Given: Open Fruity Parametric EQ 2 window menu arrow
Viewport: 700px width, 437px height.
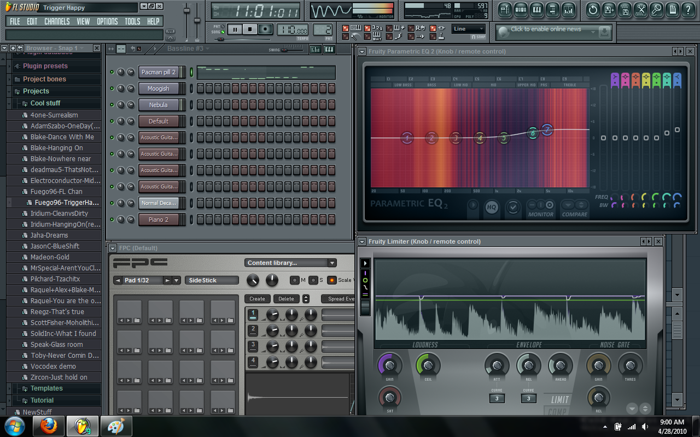Looking at the screenshot, I should point(362,51).
